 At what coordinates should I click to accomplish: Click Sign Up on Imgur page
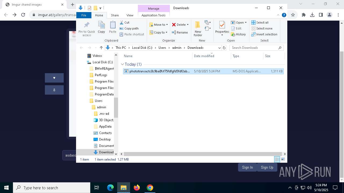click(x=267, y=167)
